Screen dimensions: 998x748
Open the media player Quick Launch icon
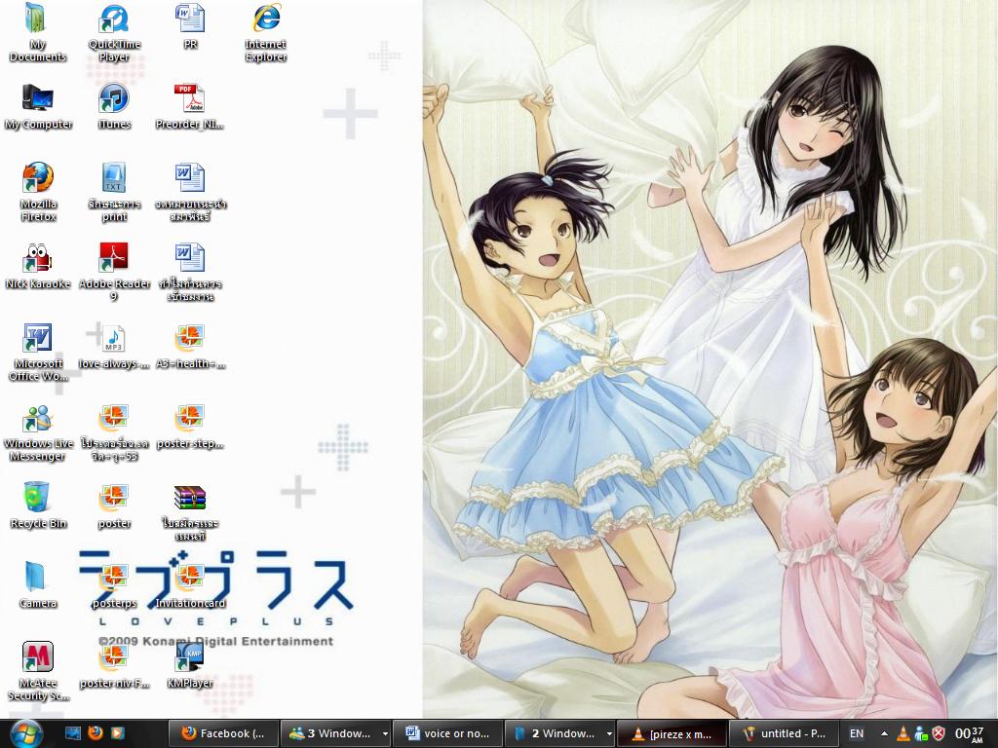(118, 733)
